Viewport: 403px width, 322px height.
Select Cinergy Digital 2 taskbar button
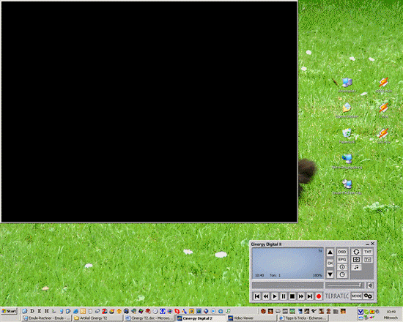pyautogui.click(x=201, y=318)
